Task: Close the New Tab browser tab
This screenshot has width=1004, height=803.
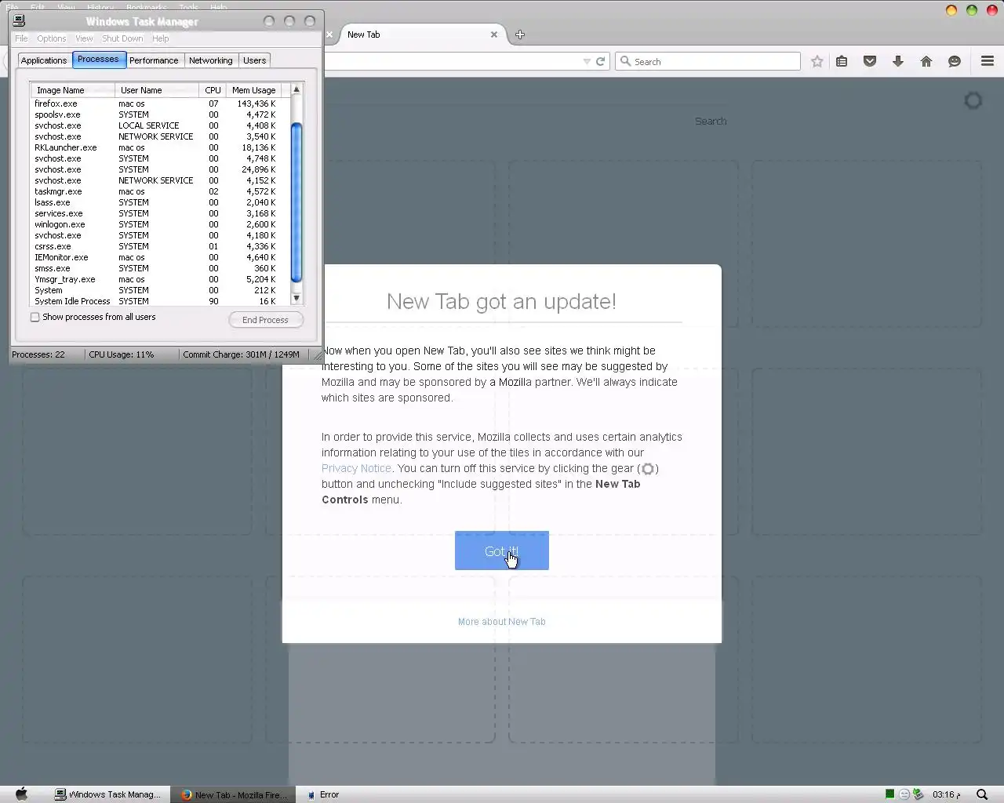Action: click(494, 35)
